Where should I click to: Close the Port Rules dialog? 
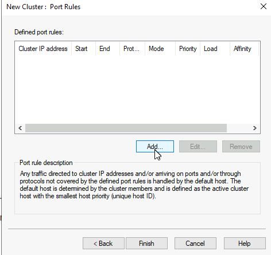click(264, 6)
